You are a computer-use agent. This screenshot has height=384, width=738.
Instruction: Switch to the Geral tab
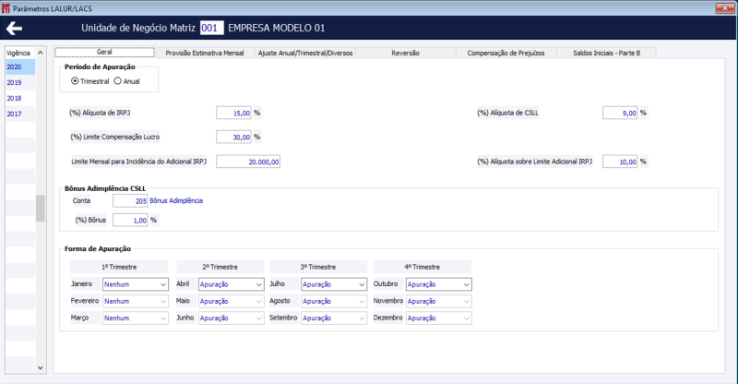pos(104,53)
